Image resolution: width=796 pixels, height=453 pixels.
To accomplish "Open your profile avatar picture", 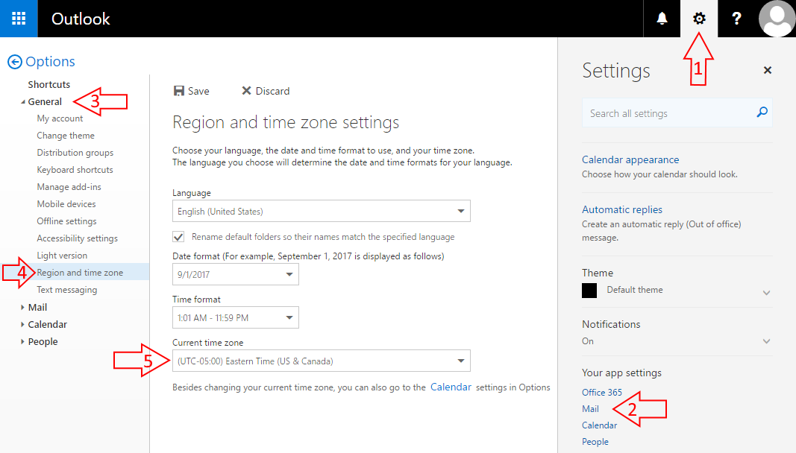I will point(777,18).
